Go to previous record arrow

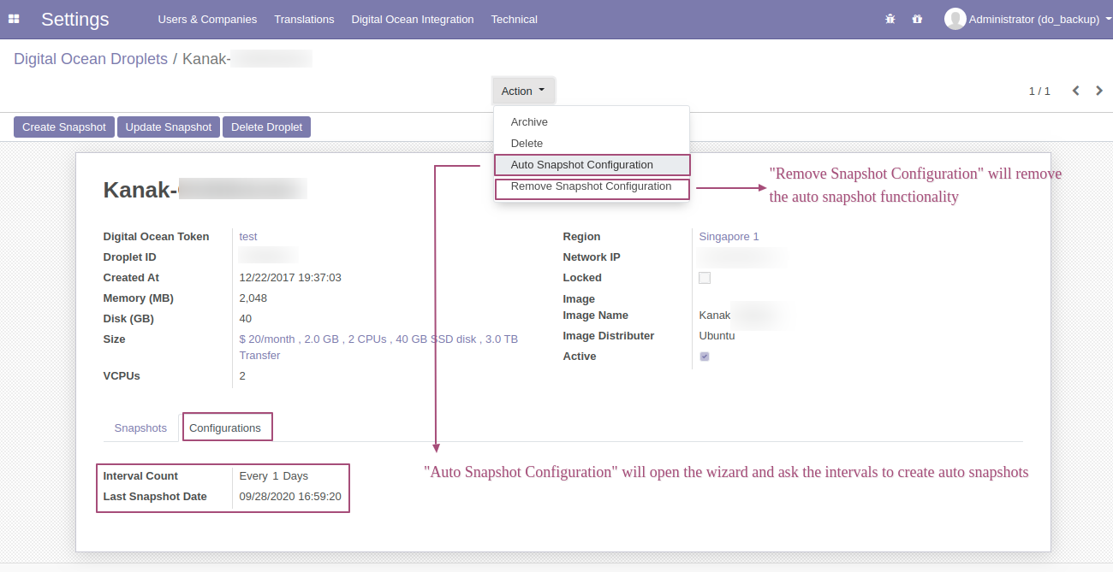(x=1076, y=91)
